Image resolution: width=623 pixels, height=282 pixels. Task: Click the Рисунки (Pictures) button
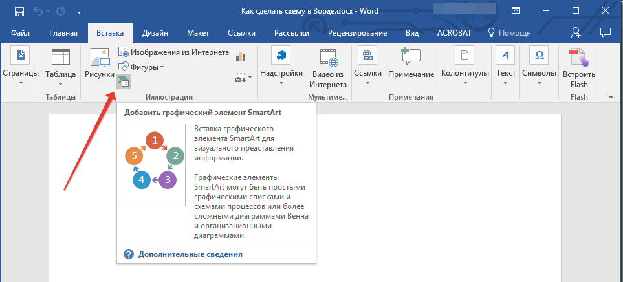(x=99, y=65)
